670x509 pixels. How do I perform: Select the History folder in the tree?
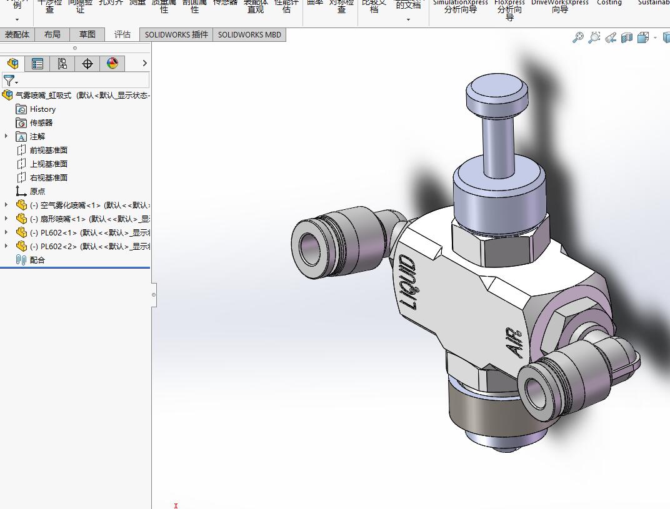(x=42, y=109)
